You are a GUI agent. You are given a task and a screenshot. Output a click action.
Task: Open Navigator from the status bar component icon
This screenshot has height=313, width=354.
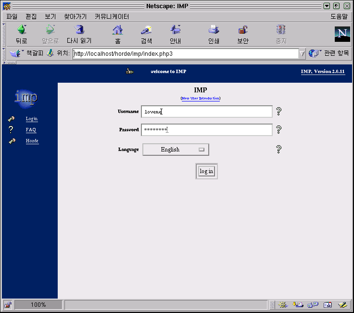click(x=283, y=305)
